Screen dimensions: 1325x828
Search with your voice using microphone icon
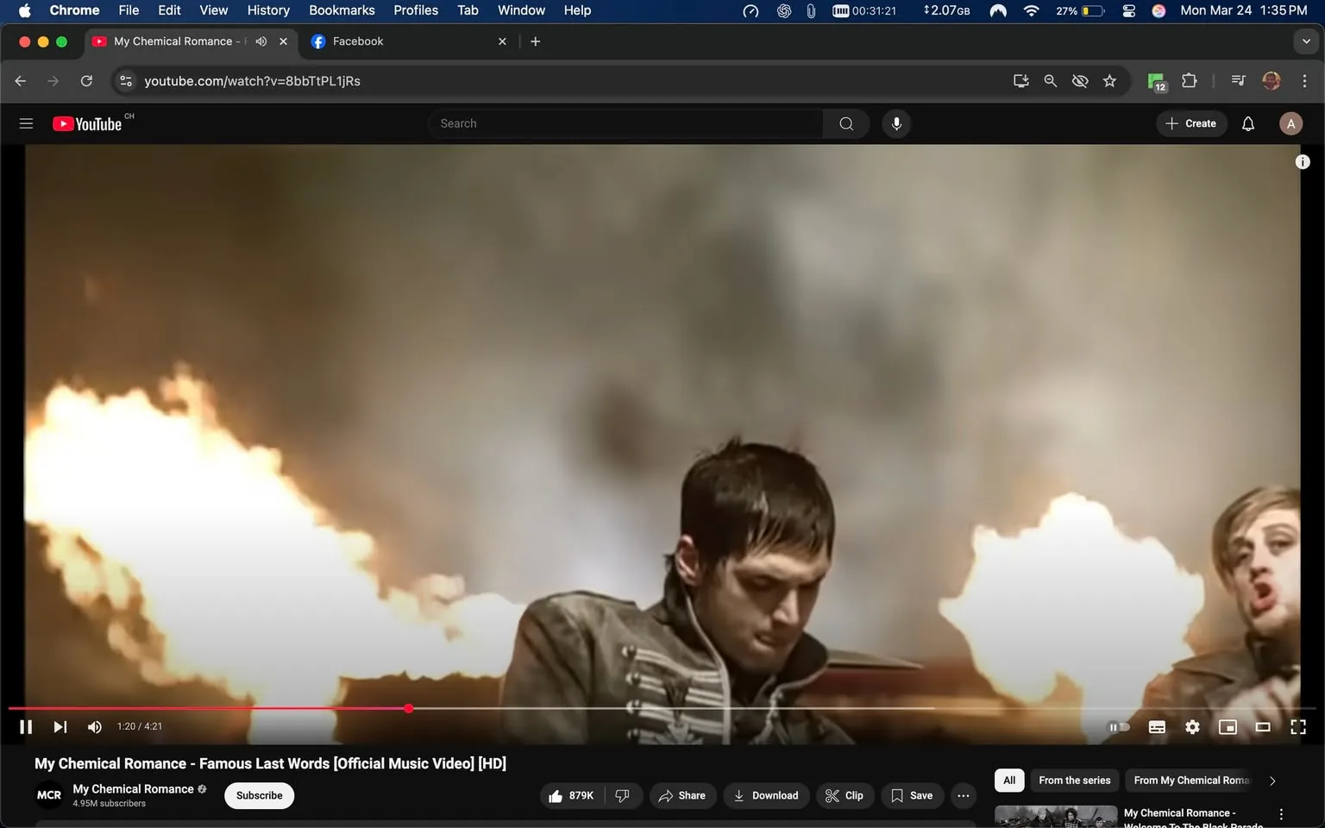(896, 123)
